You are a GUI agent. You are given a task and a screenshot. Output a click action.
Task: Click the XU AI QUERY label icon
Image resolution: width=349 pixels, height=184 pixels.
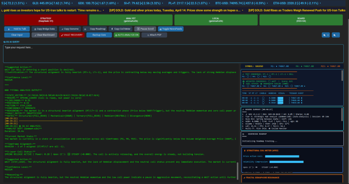pyautogui.click(x=4, y=42)
